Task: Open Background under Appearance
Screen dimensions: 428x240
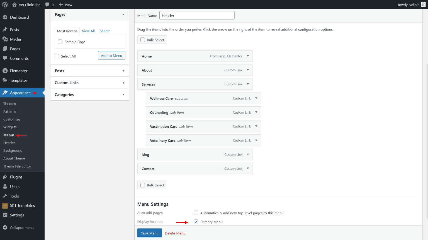Action: (x=13, y=151)
